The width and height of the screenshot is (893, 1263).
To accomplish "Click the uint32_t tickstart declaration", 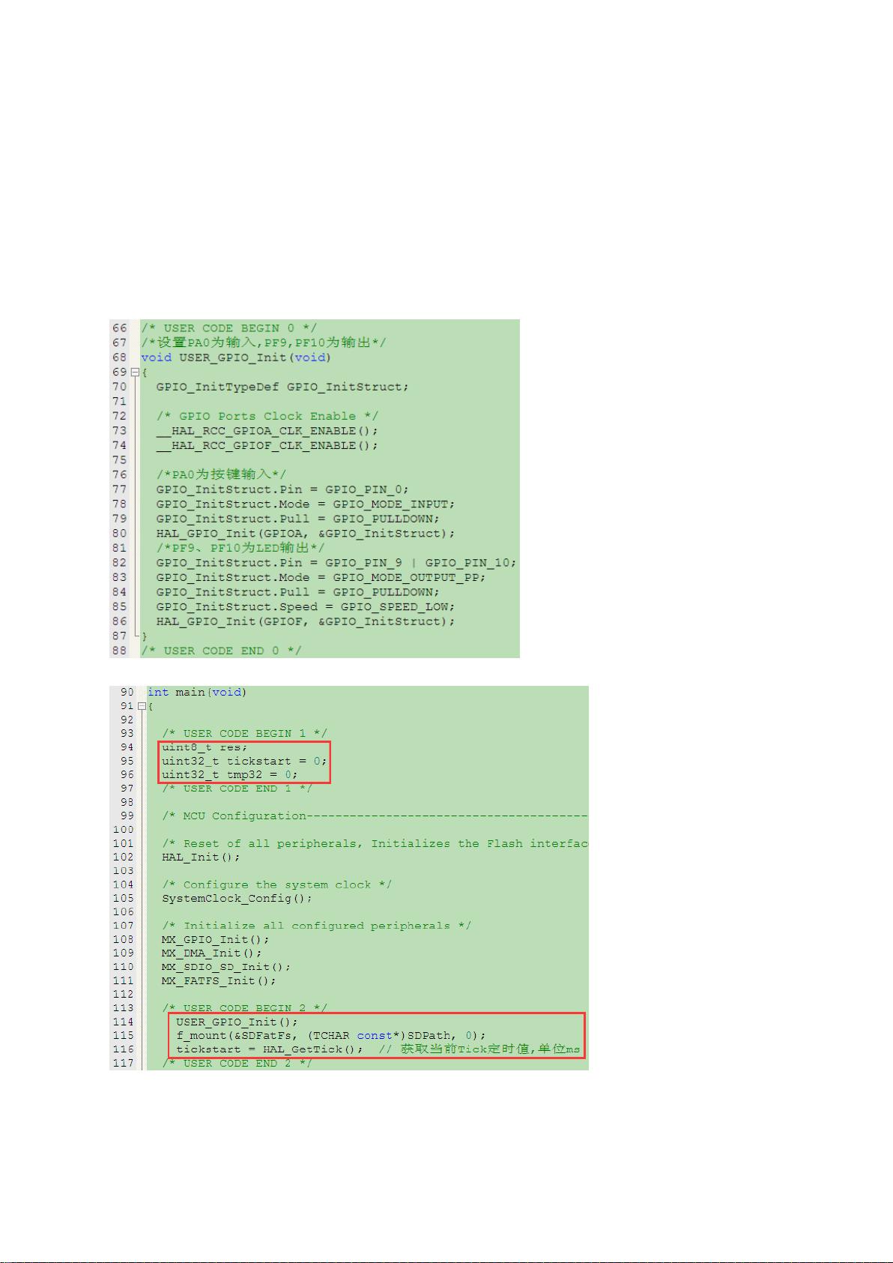I will [x=244, y=761].
